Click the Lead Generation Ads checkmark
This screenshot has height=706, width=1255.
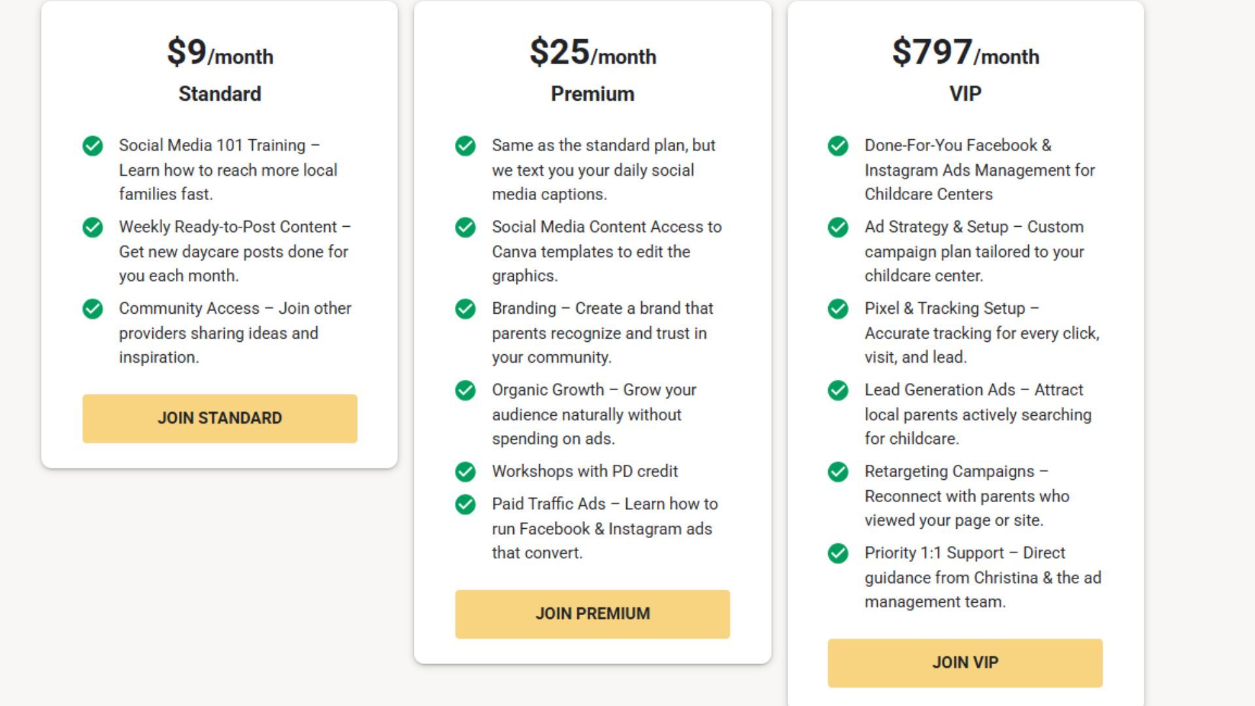(838, 390)
